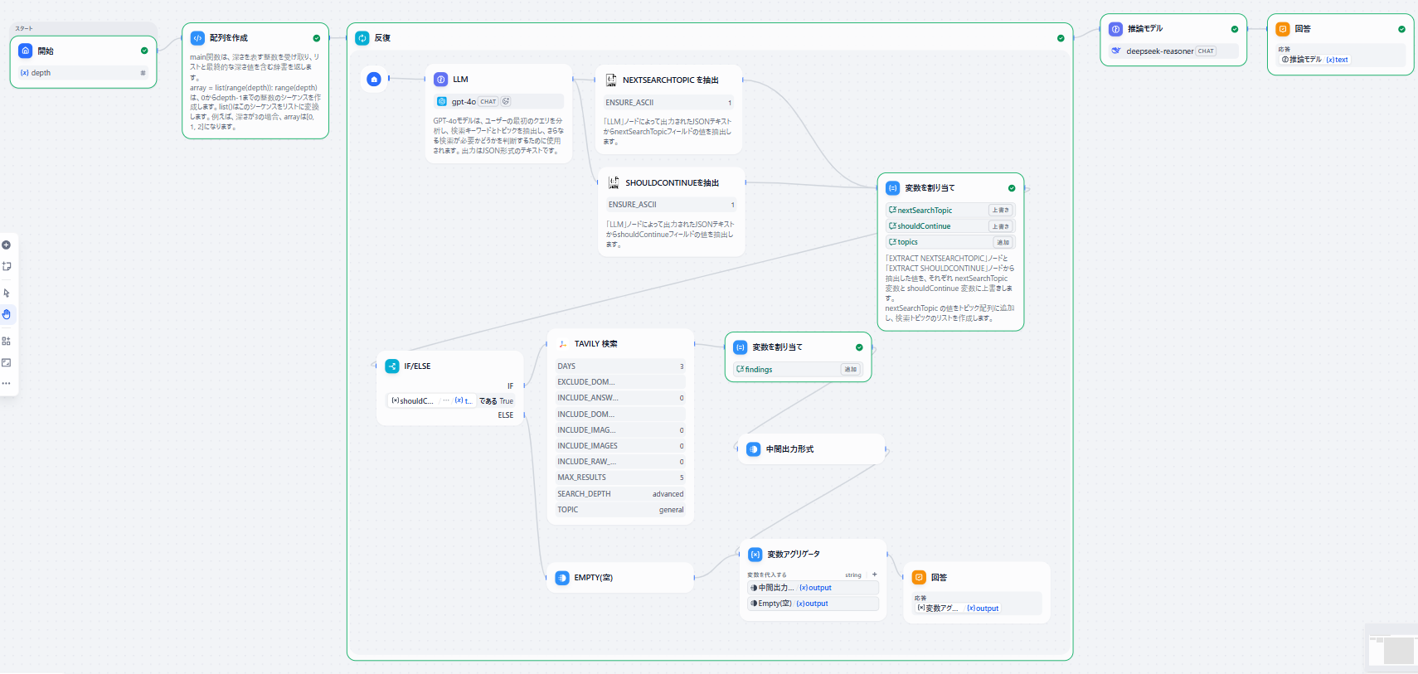Click the organize nodes layout icon

click(7, 341)
